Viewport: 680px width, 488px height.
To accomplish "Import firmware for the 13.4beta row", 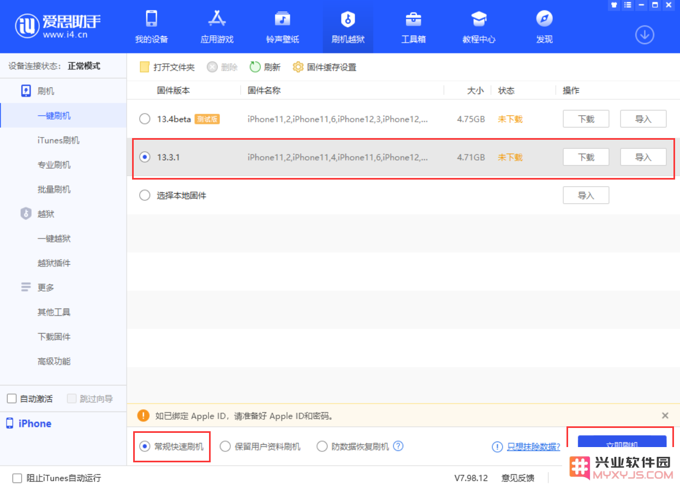I will [643, 119].
